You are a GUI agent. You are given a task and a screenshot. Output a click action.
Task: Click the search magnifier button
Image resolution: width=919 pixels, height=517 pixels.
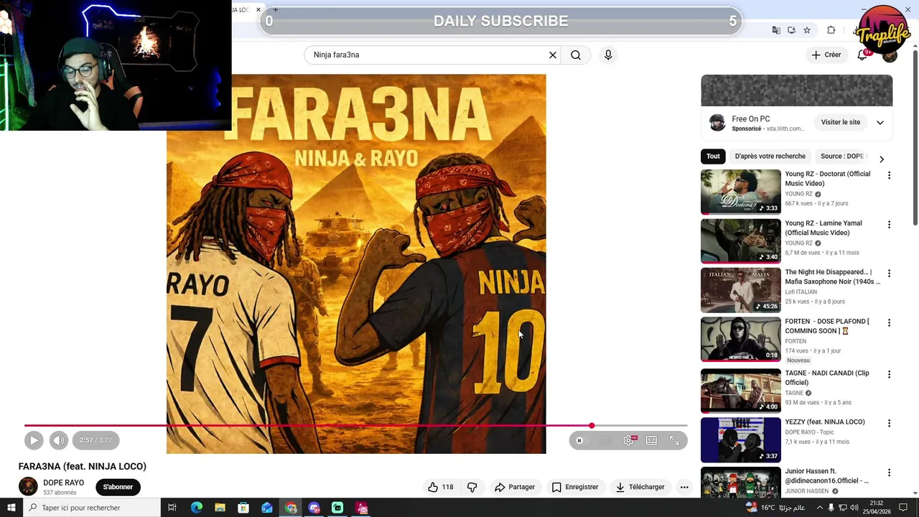pyautogui.click(x=576, y=55)
